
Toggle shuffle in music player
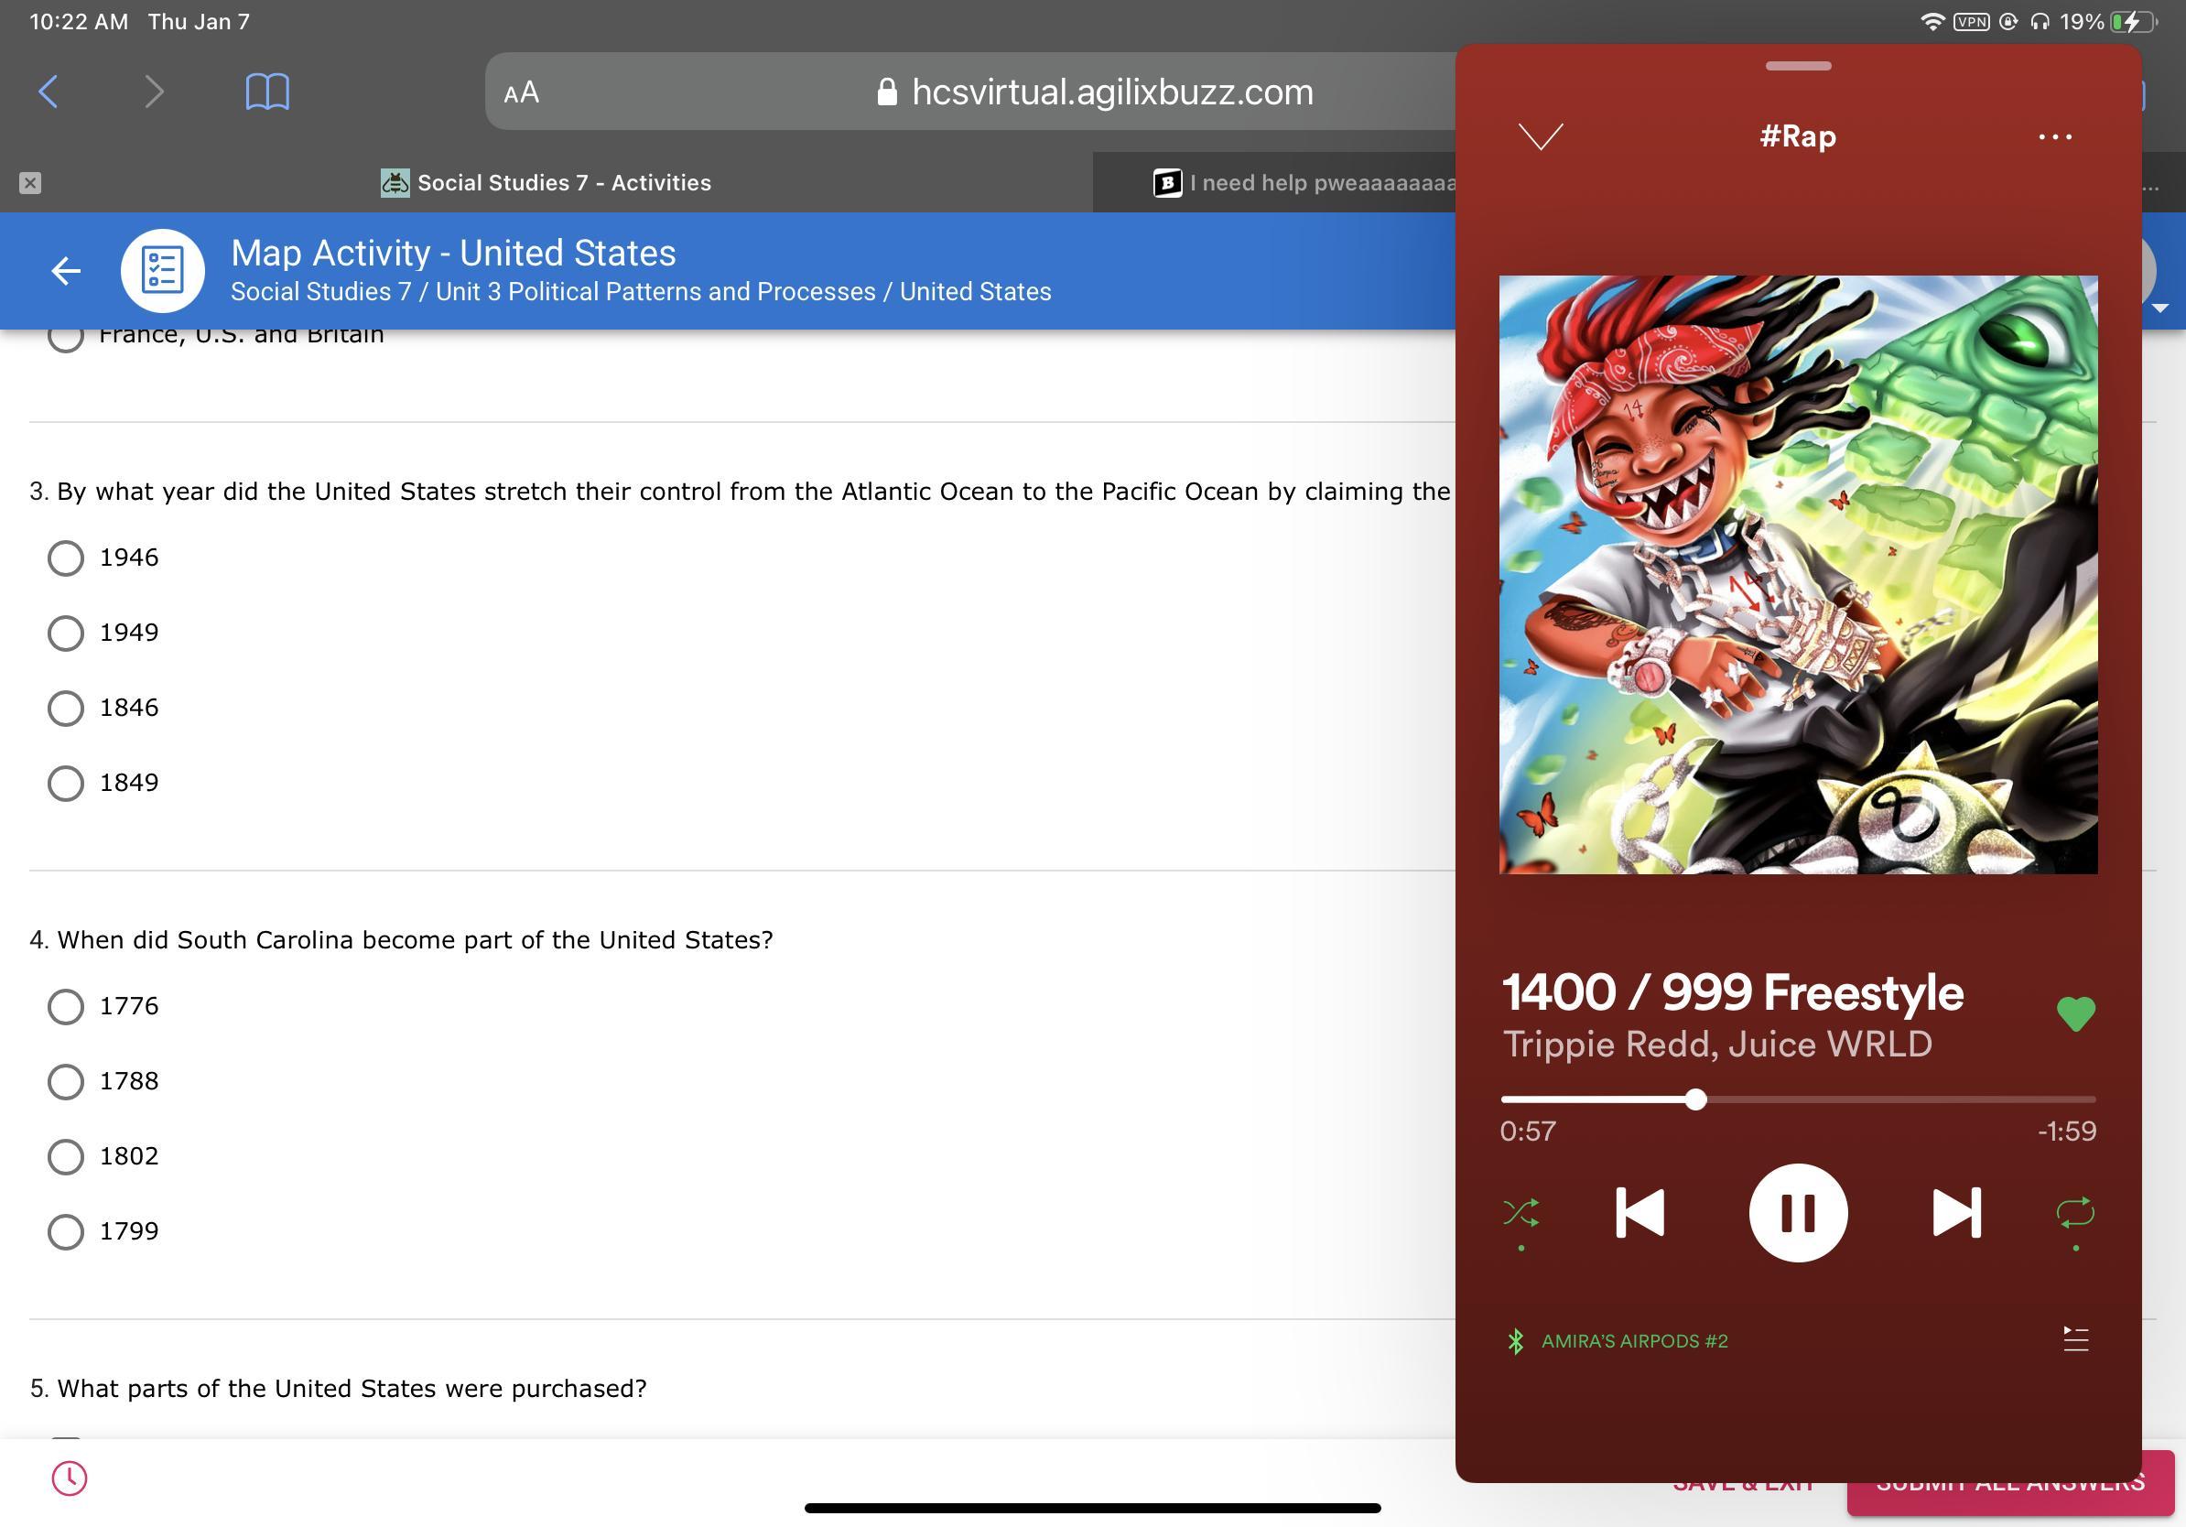[1520, 1212]
